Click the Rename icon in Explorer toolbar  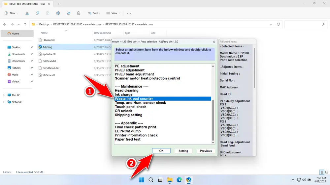[58, 13]
